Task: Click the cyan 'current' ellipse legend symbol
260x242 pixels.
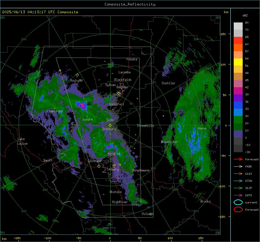Action: (238, 202)
